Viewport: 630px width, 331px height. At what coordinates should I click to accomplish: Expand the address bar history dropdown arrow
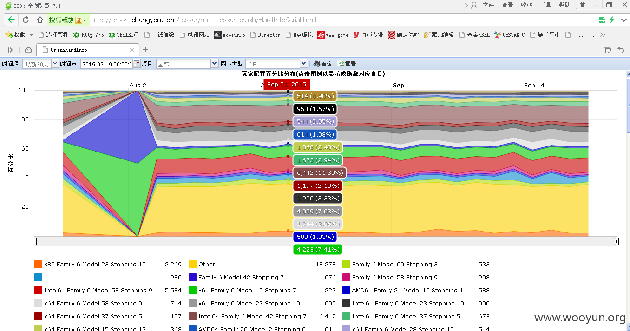tap(624, 20)
